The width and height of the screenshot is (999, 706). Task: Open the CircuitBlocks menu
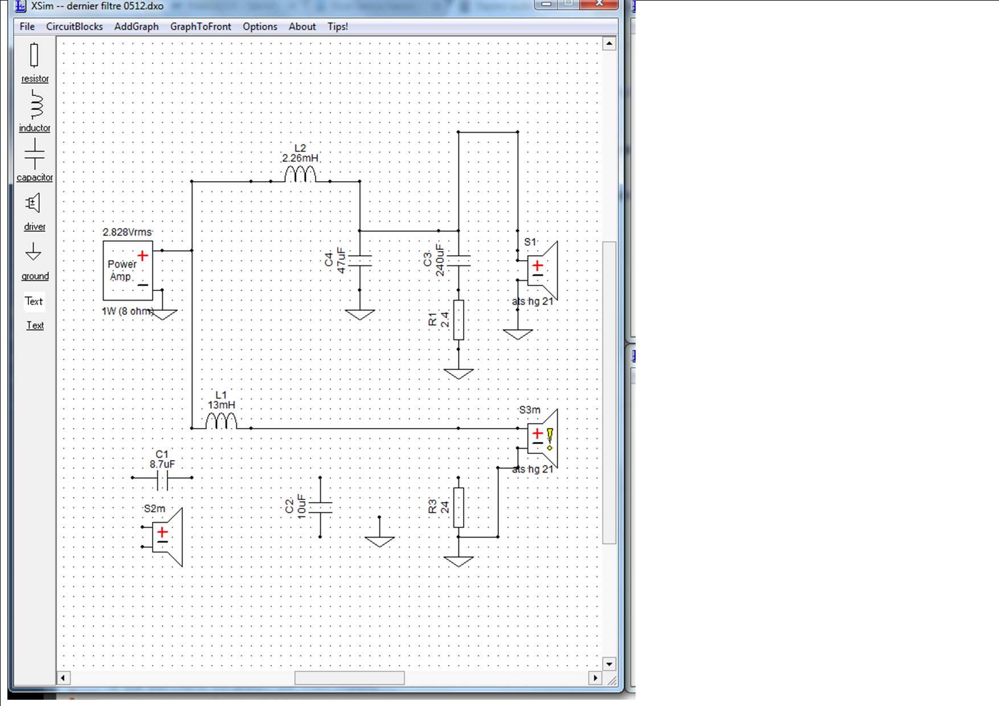coord(75,27)
